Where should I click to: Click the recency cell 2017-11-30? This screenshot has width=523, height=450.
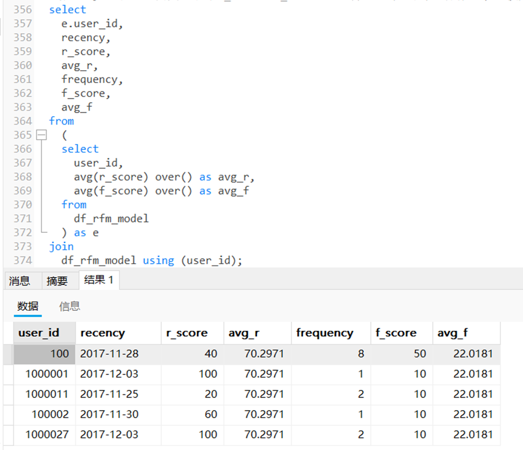point(118,415)
